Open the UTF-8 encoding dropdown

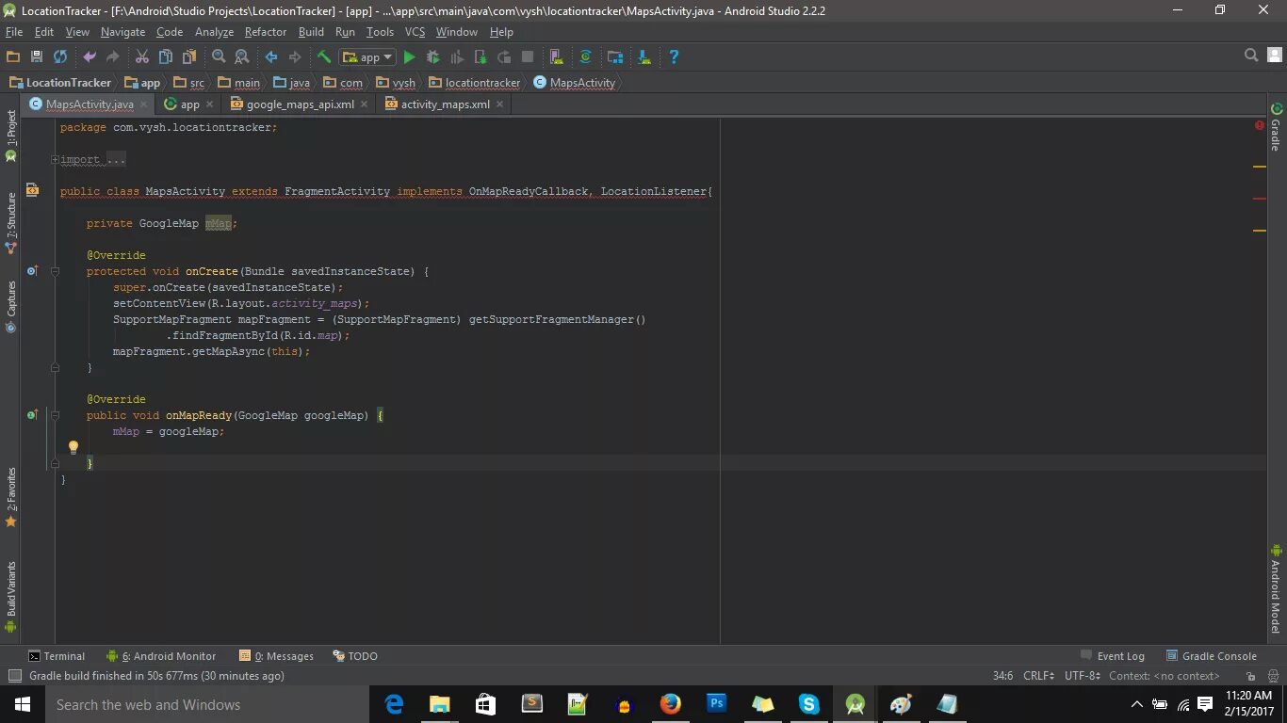tap(1083, 676)
